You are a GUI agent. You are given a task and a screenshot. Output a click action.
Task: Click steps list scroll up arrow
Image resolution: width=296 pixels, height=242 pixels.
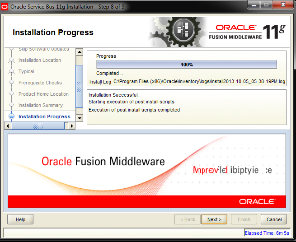(80, 52)
